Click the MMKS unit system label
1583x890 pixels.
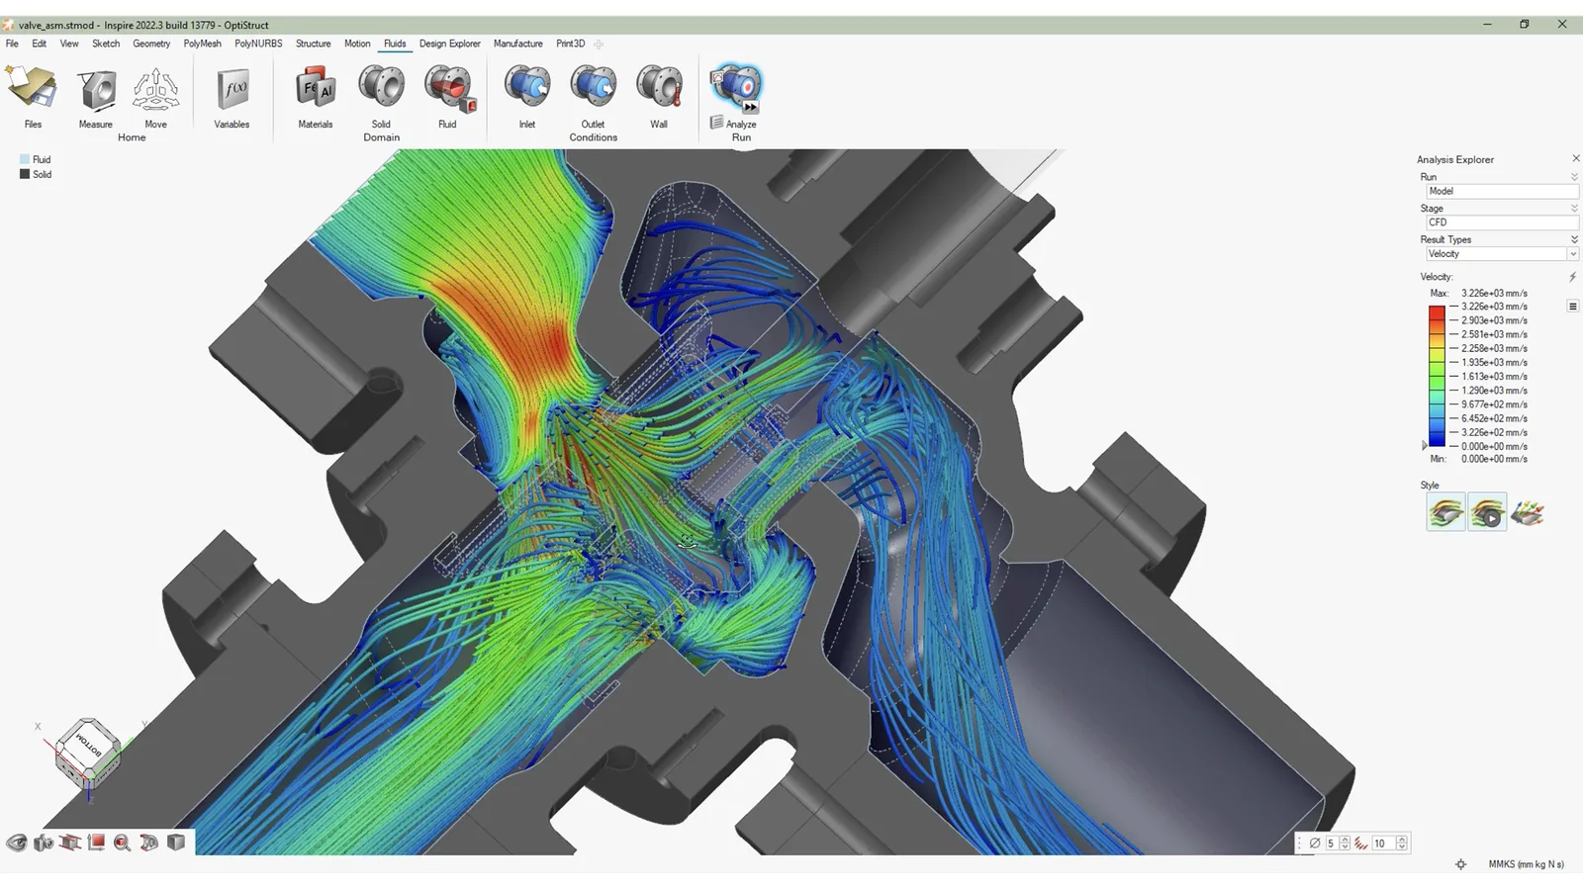[x=1527, y=864]
